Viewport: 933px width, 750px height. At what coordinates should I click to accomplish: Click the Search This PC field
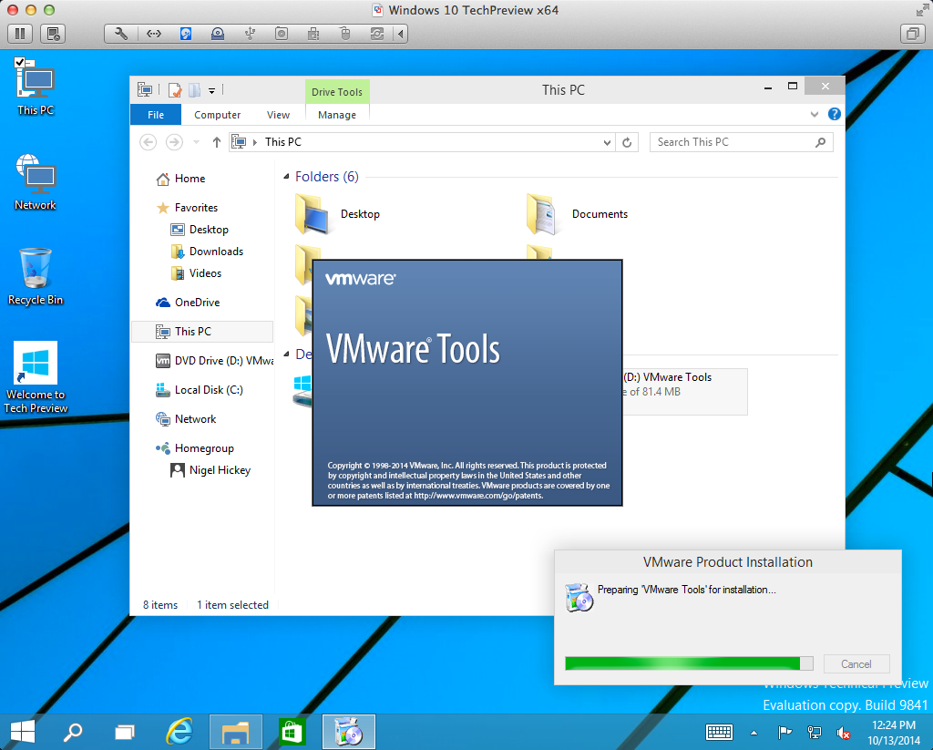point(741,142)
